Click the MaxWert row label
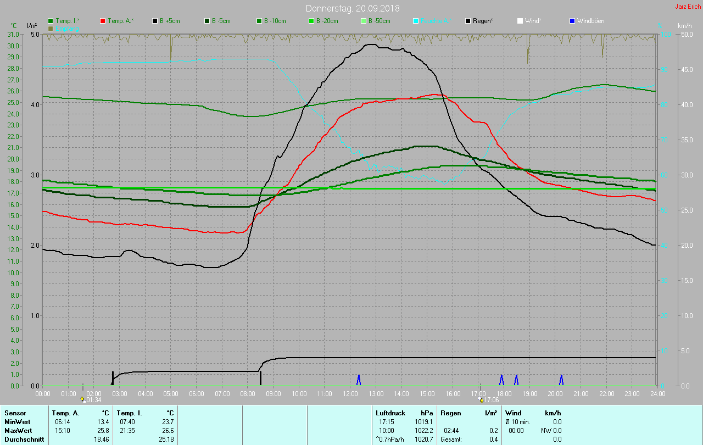 18,430
